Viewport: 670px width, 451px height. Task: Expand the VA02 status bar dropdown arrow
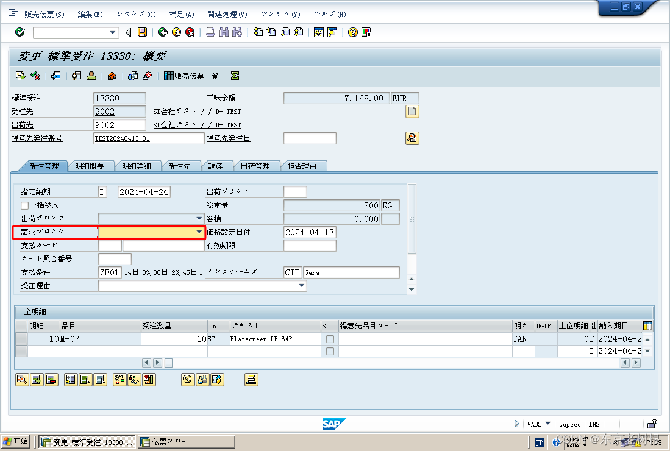tap(548, 423)
